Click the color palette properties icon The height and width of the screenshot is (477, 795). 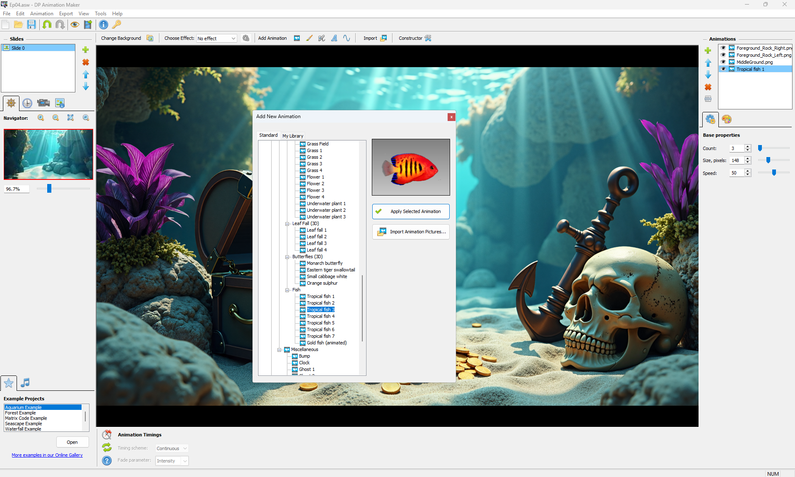[727, 119]
